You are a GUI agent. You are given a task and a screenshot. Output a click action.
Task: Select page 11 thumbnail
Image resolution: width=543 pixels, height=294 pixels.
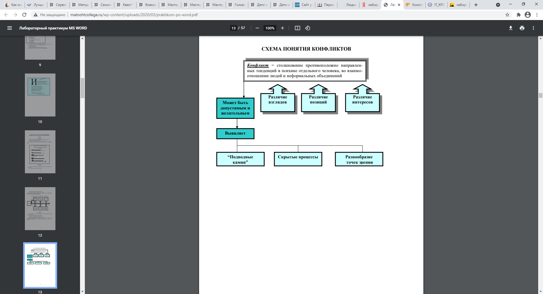(40, 152)
